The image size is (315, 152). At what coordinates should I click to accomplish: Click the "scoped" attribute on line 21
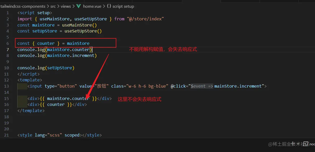click(x=72, y=135)
